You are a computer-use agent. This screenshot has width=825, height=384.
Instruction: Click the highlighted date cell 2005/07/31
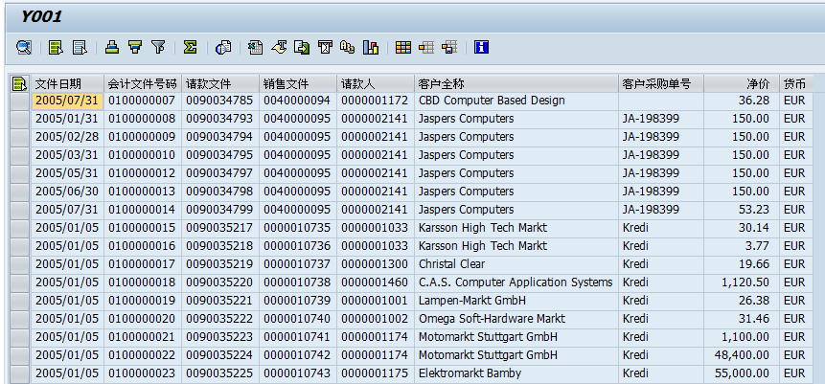(67, 101)
